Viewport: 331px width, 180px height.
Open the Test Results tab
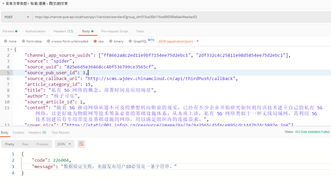[60, 133]
